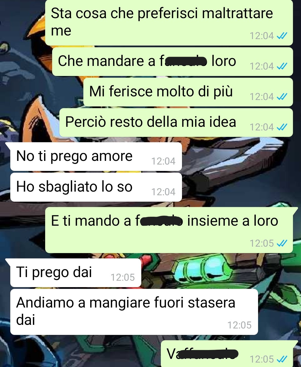Select the 'Mi ferisce molto di più' bubble
301x367 pixels.
pos(188,92)
